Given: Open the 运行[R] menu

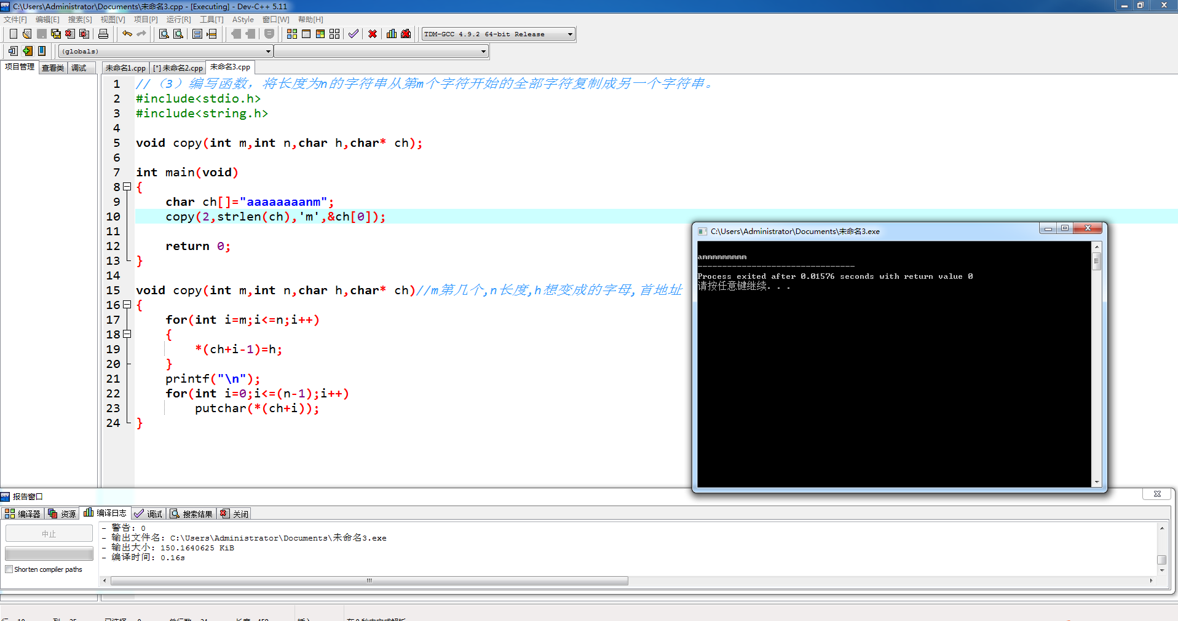Looking at the screenshot, I should click(178, 20).
